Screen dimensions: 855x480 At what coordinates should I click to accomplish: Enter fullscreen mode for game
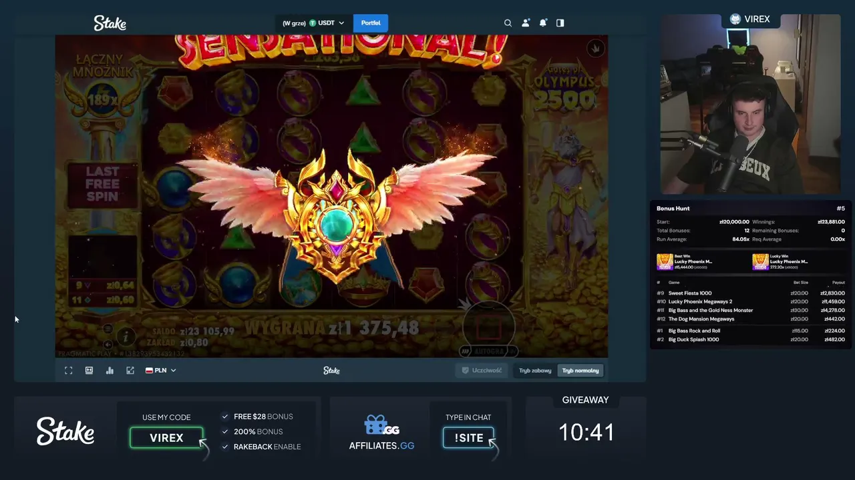click(68, 370)
